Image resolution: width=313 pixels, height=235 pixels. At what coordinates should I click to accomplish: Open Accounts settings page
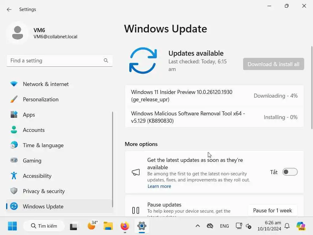tap(60, 130)
